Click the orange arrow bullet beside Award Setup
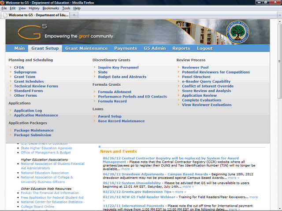Viewport: 282px width, 211px height. tap(94, 116)
